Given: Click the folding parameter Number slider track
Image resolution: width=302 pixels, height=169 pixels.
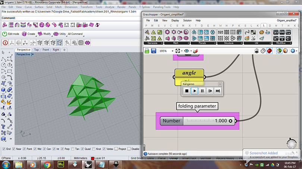Looking at the screenshot, I should pos(208,121).
